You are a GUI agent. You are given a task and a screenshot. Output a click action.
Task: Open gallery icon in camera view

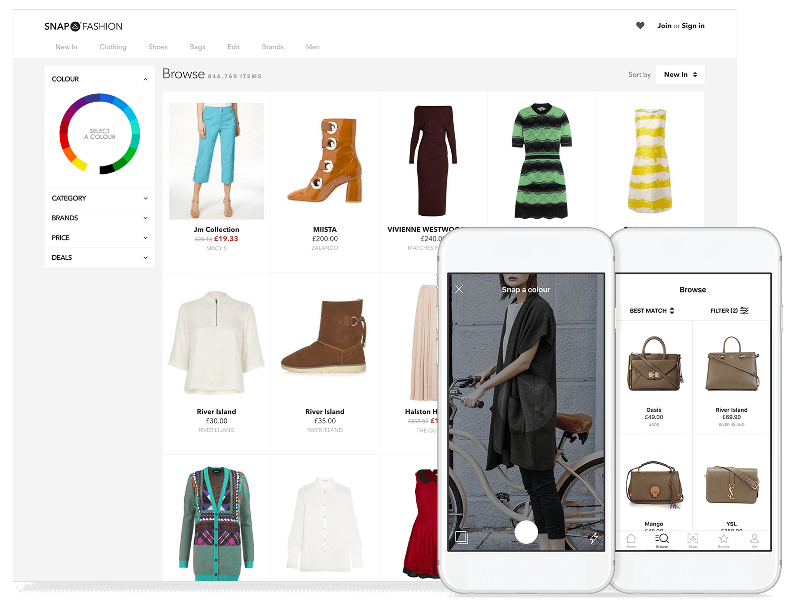point(461,537)
